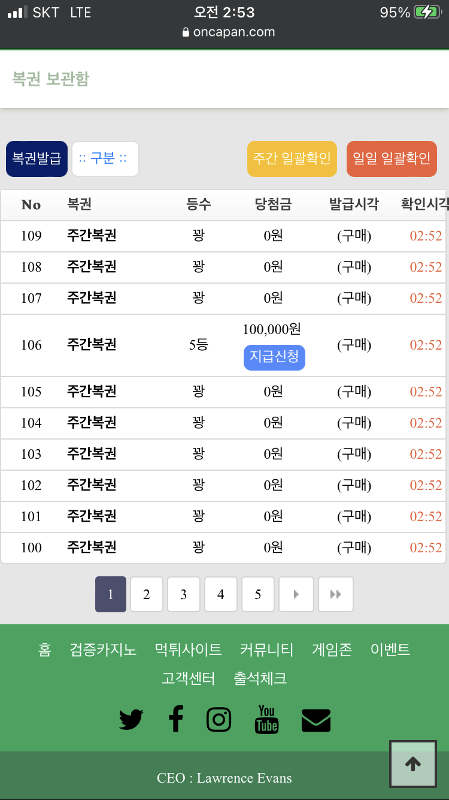449x800 pixels.
Task: Tap the 오전 2:53 clock
Action: 224,12
